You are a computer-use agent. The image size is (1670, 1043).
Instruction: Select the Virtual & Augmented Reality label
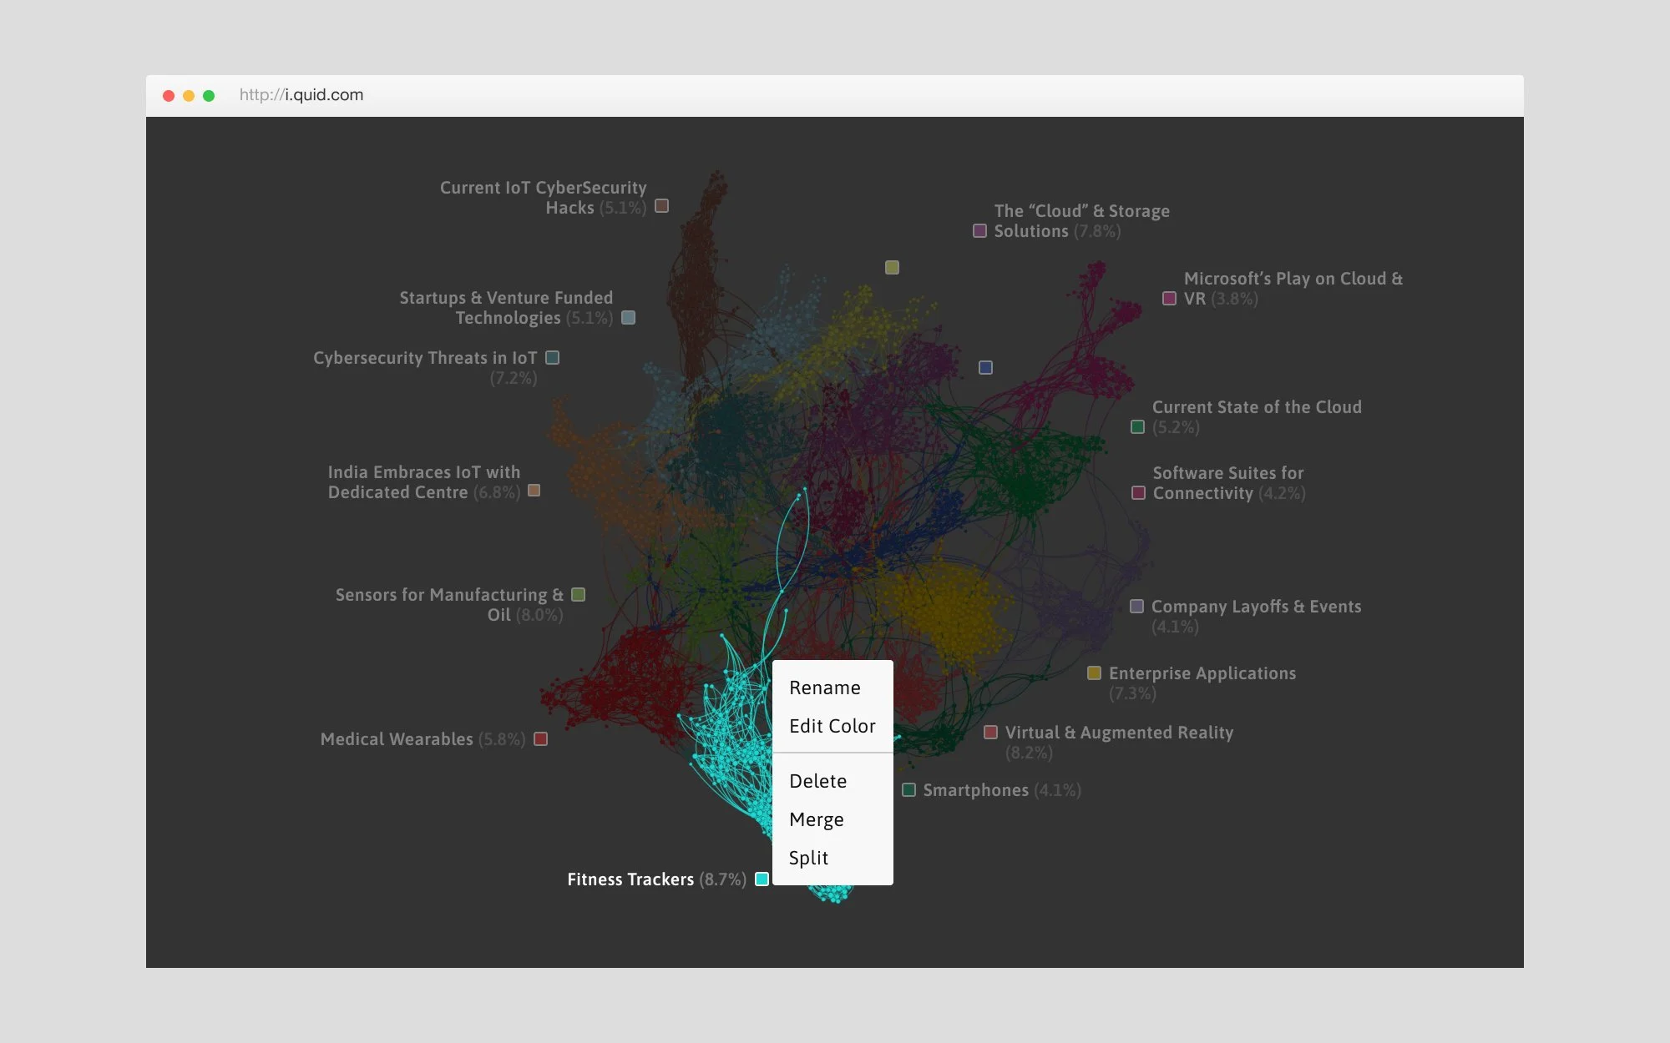1118,733
